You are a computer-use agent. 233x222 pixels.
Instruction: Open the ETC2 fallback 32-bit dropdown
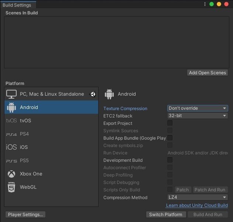point(198,116)
